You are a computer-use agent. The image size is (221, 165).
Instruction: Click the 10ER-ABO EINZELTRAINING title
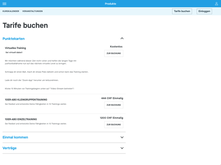(21, 119)
